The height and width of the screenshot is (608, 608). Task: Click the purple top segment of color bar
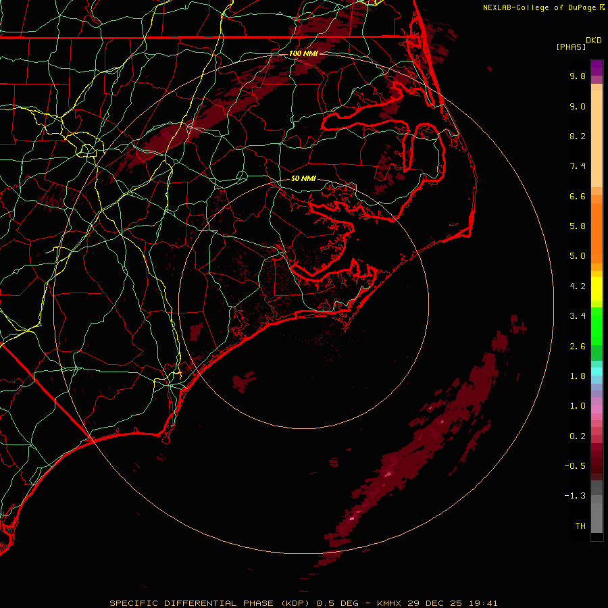pyautogui.click(x=597, y=68)
